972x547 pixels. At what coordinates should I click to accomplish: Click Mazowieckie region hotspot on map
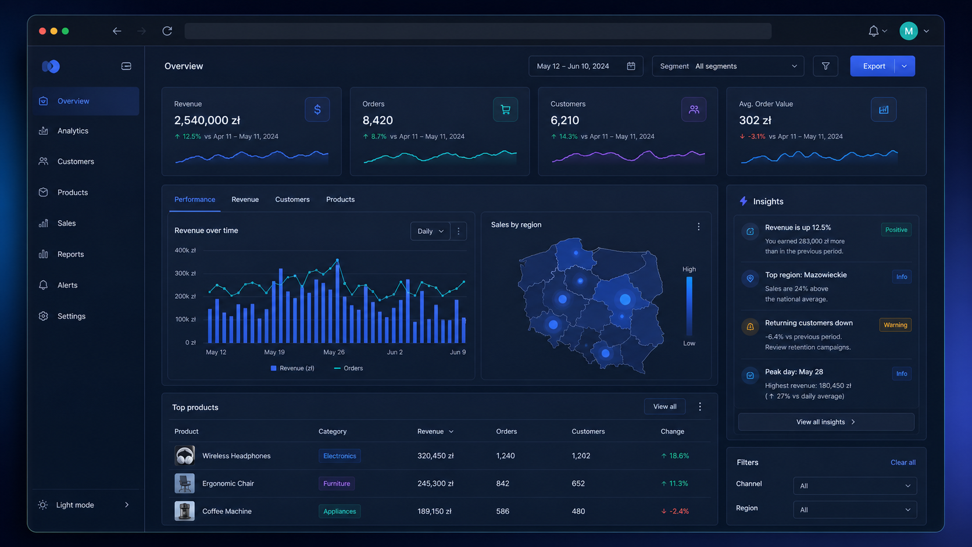[625, 299]
